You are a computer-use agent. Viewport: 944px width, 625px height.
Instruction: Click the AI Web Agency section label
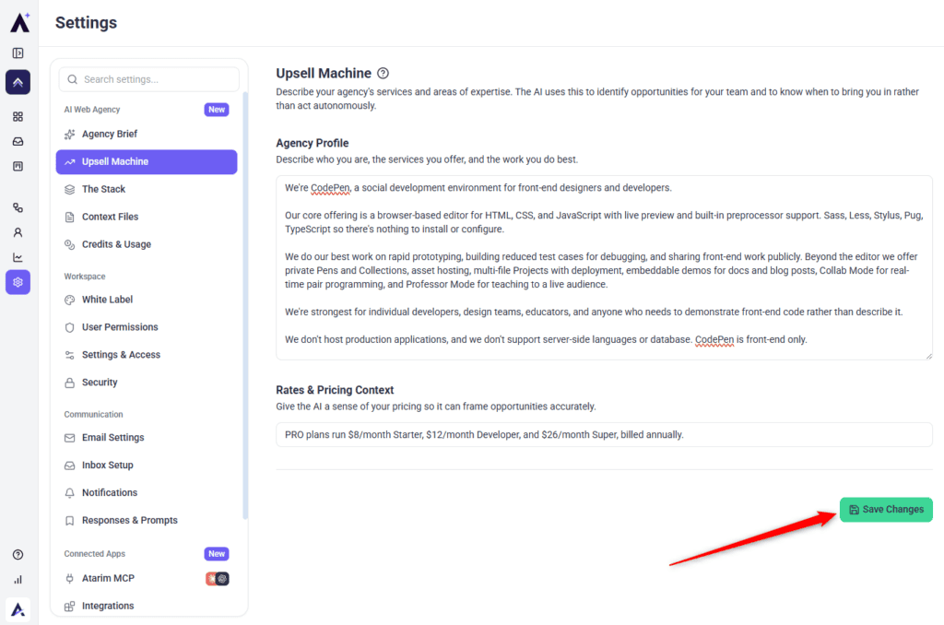coord(92,110)
